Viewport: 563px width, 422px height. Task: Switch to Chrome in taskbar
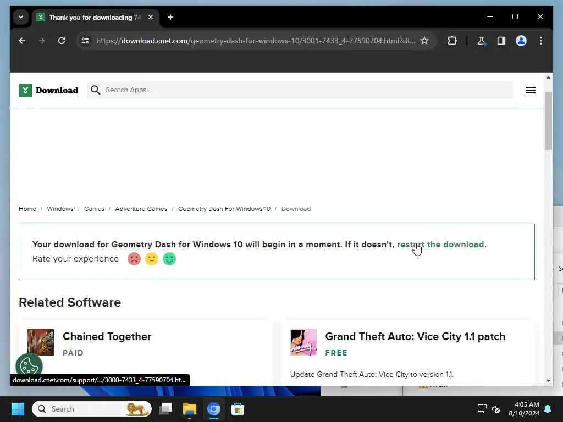214,409
